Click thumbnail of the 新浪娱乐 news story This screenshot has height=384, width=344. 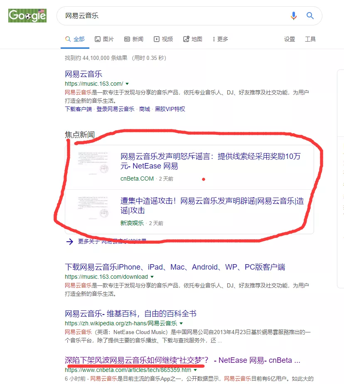tap(93, 208)
